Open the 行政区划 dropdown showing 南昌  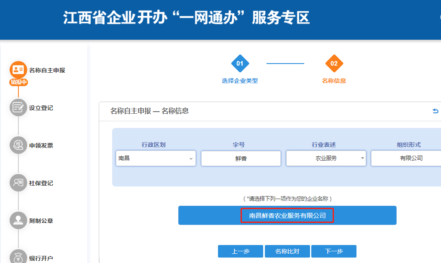click(155, 158)
